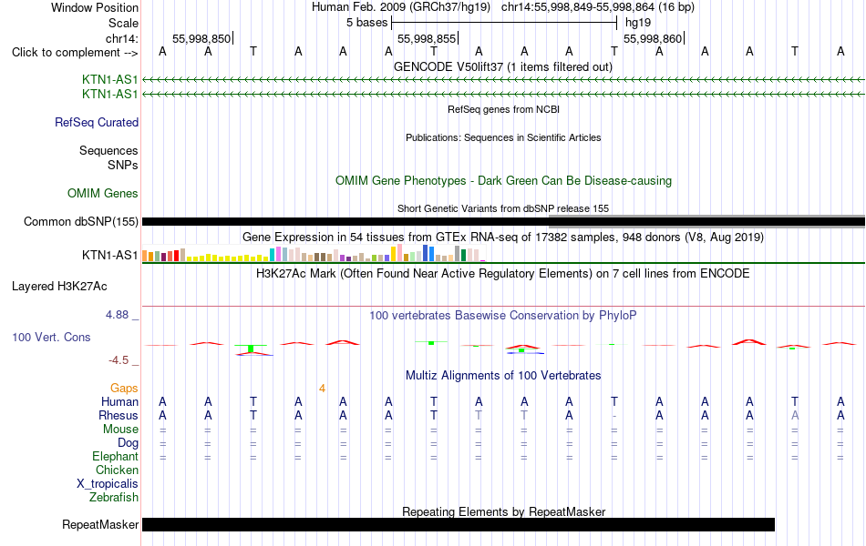
Task: Click the '100 vertebrates Basewise Conservation by PhyloP' title
Action: point(503,316)
